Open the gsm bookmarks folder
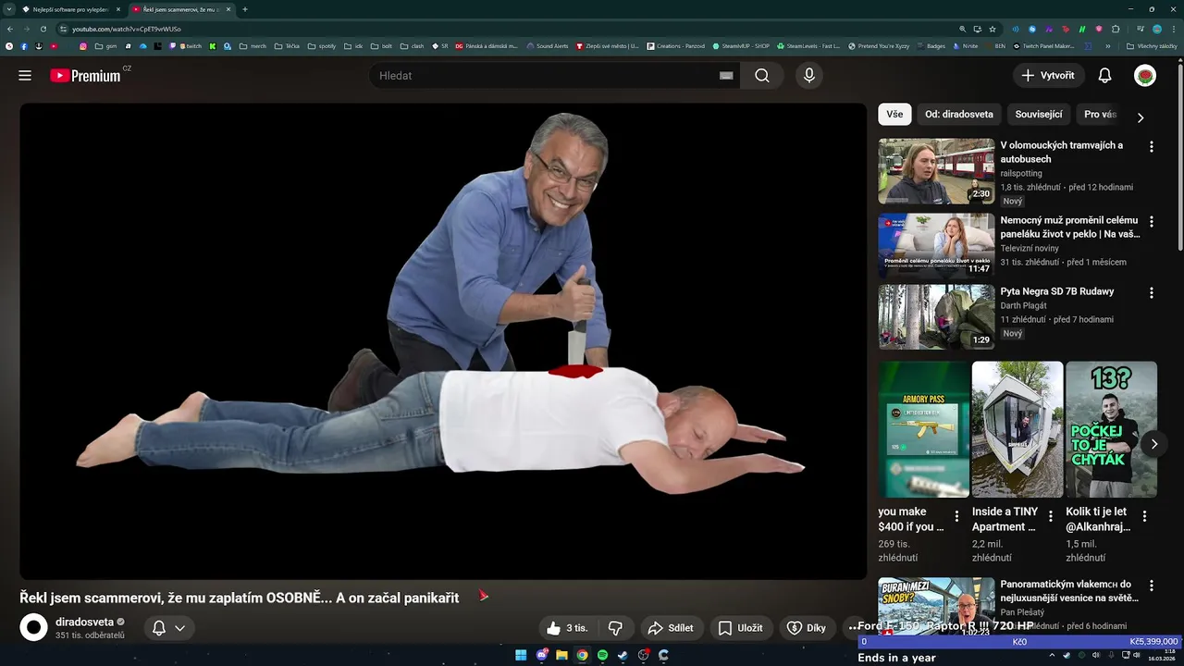Viewport: 1184px width, 666px height. coord(106,45)
